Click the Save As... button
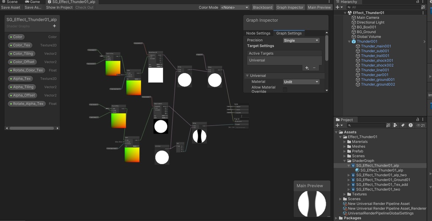This screenshot has width=432, height=221. click(33, 8)
